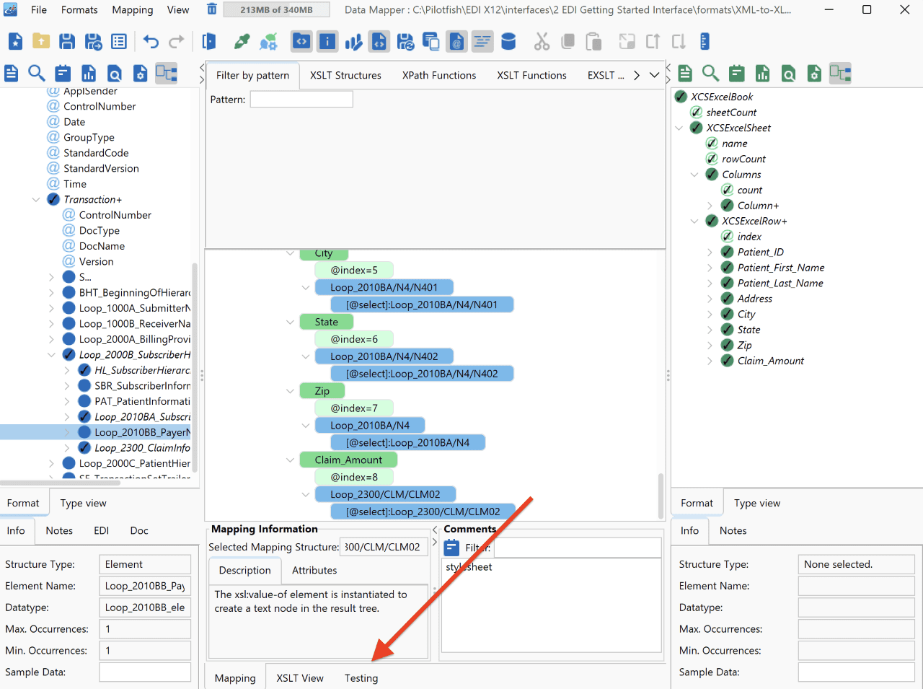Click the blue bar chart with pencil icon

point(353,42)
